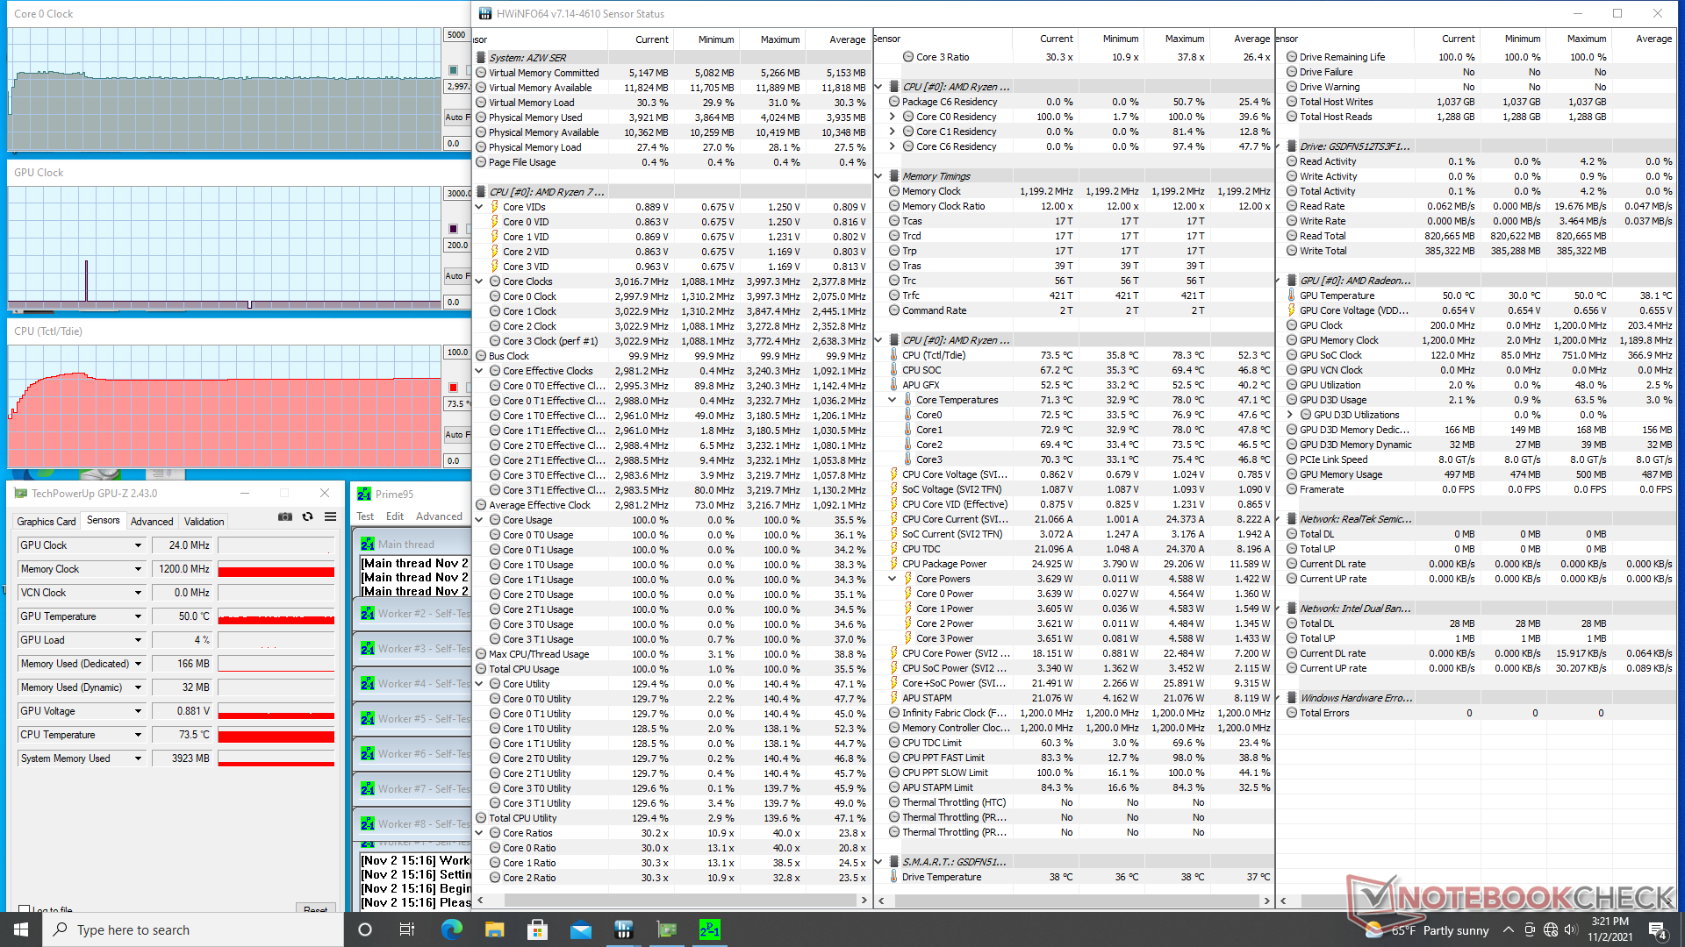
Task: Click the Prime95 Worker #5 window icon
Action: tap(368, 719)
